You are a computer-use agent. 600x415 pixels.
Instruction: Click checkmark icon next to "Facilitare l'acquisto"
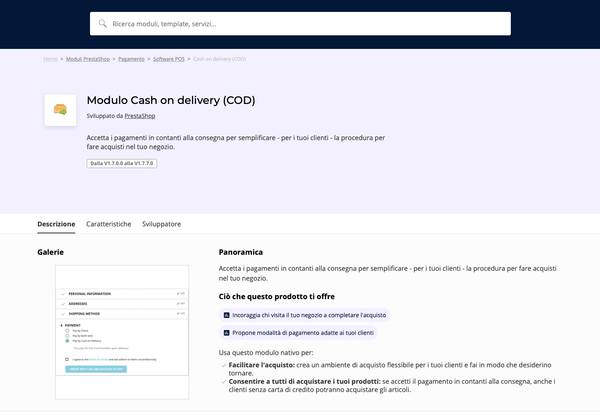(x=224, y=365)
